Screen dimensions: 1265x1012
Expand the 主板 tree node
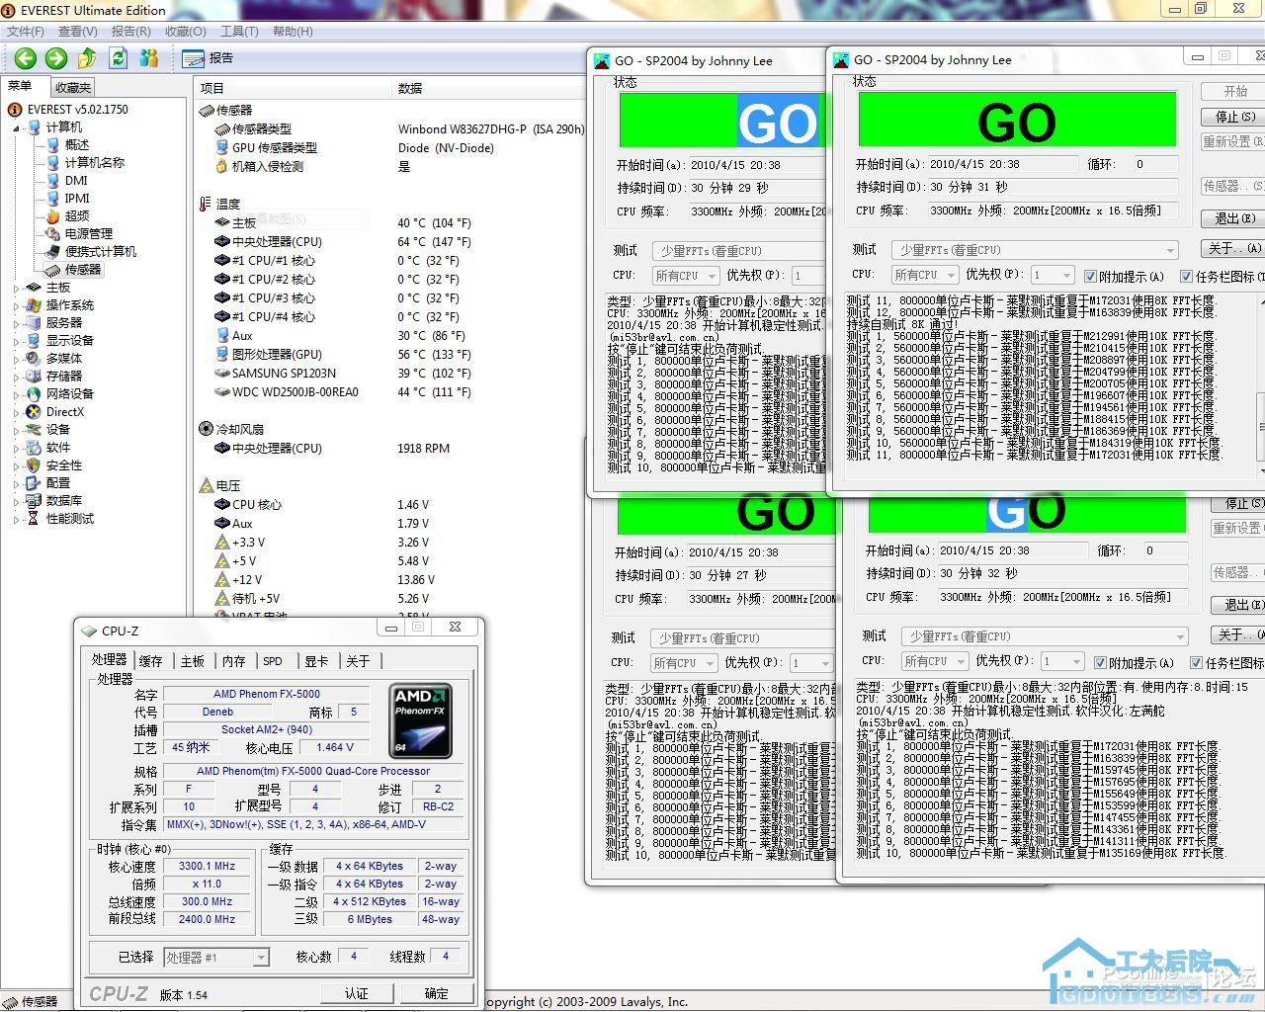coord(17,288)
